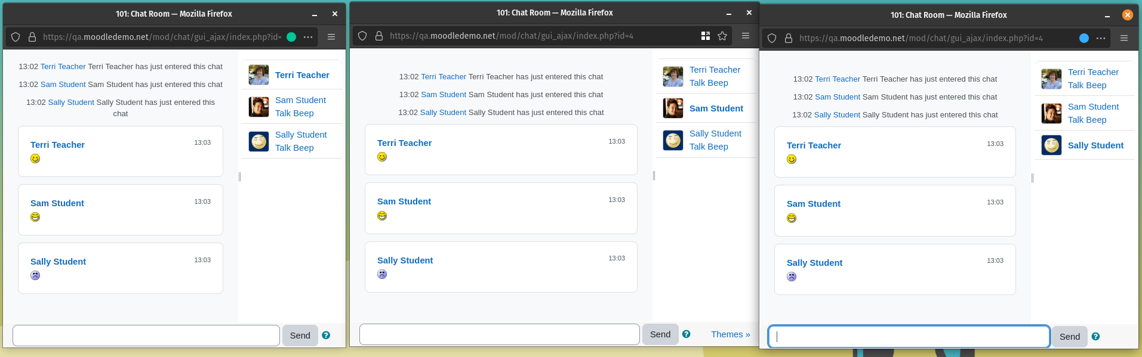Click Terri Teacher avatar in middle window user list
Image resolution: width=1142 pixels, height=357 pixels.
[x=673, y=76]
